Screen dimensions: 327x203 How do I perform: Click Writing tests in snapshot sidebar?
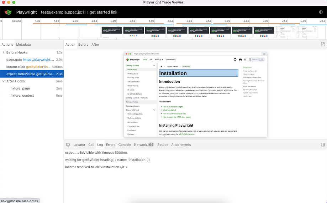point(133,73)
